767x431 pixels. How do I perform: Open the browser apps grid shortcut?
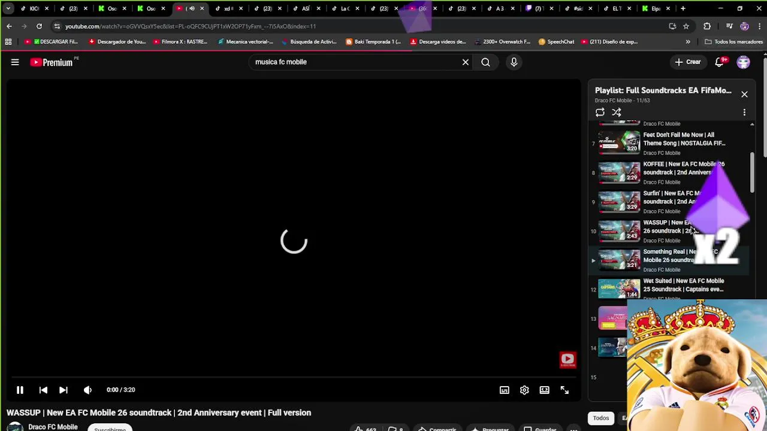tap(8, 42)
